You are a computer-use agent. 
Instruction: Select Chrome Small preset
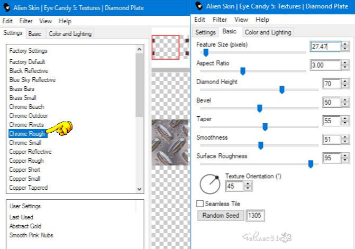click(x=25, y=143)
